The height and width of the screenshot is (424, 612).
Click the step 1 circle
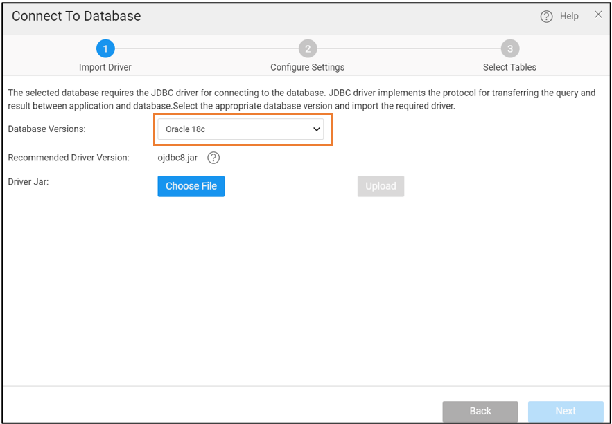point(105,48)
